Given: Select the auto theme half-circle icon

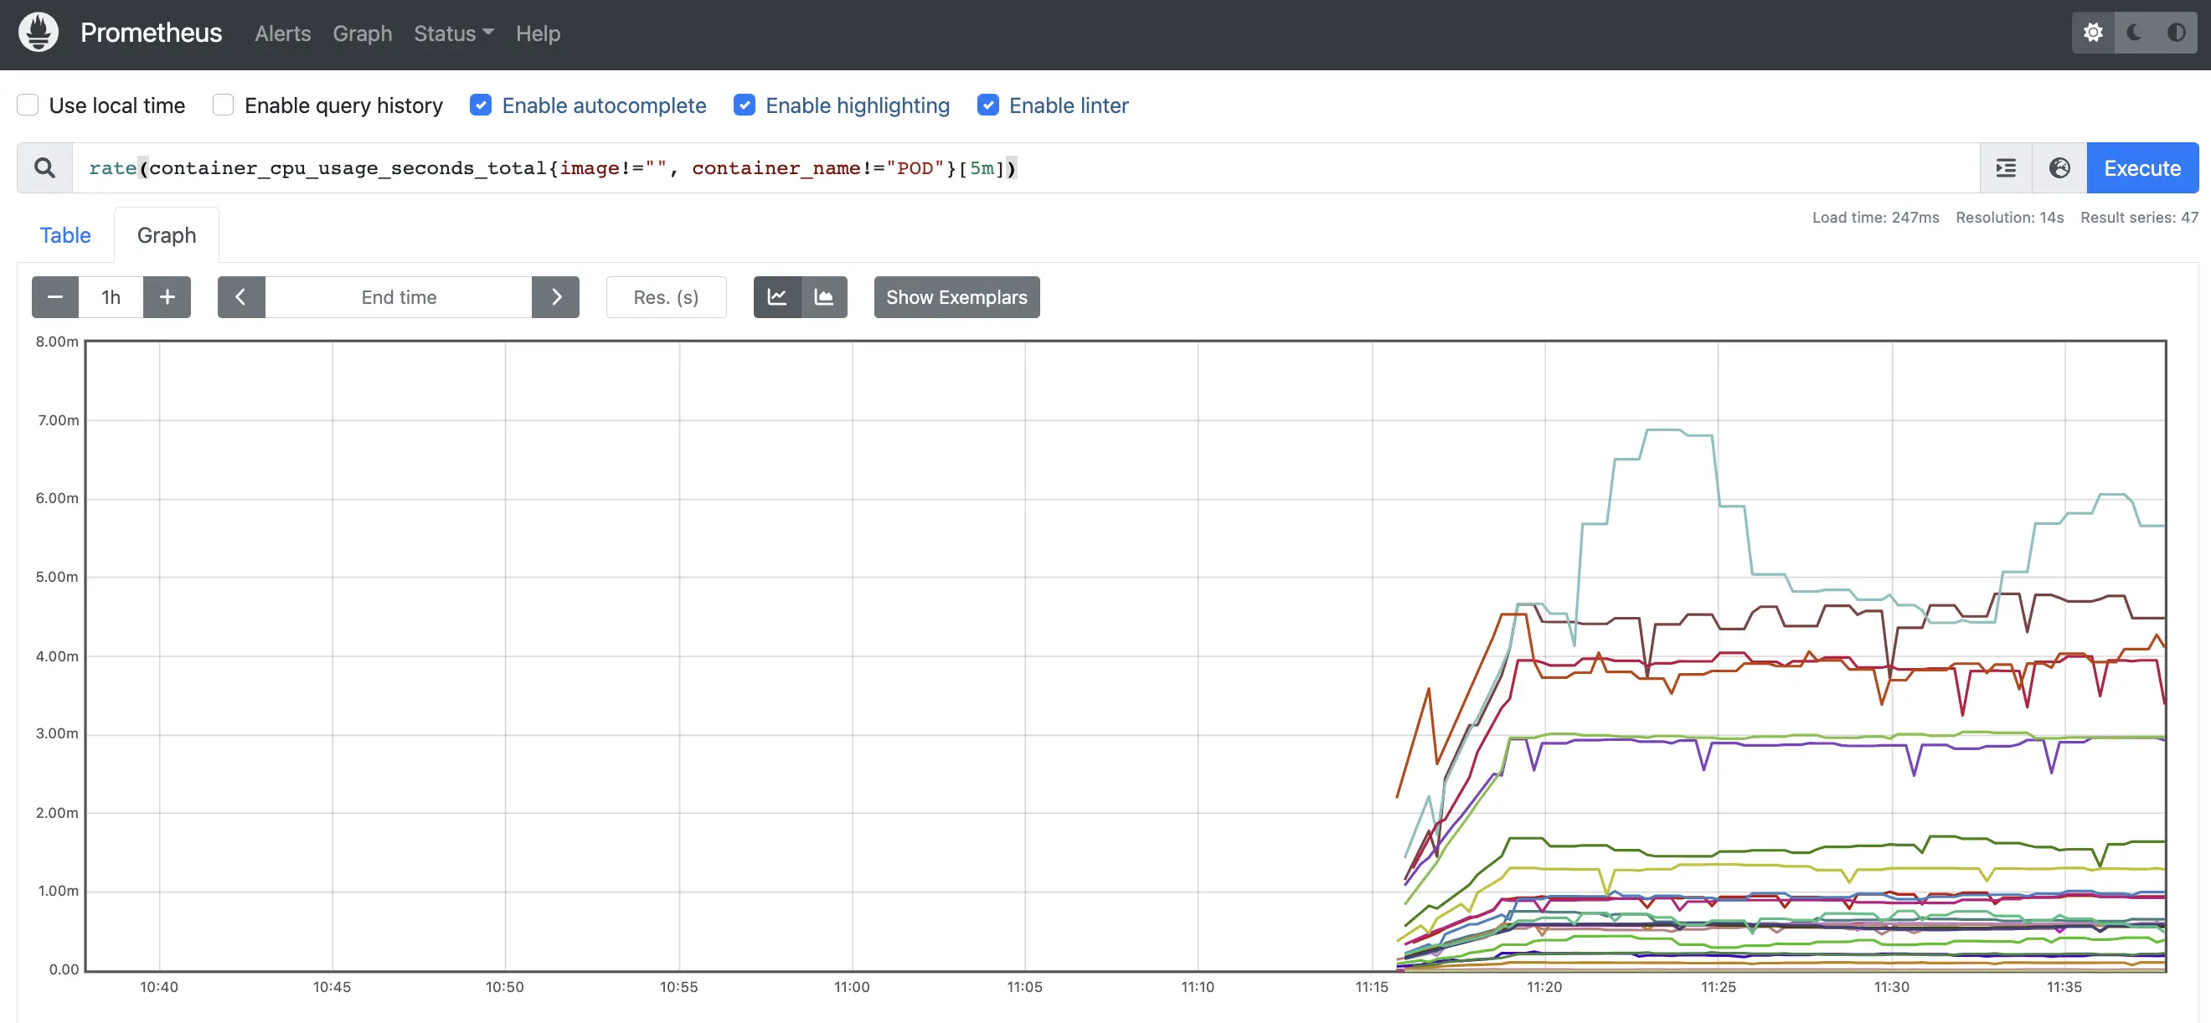Looking at the screenshot, I should 2176,33.
